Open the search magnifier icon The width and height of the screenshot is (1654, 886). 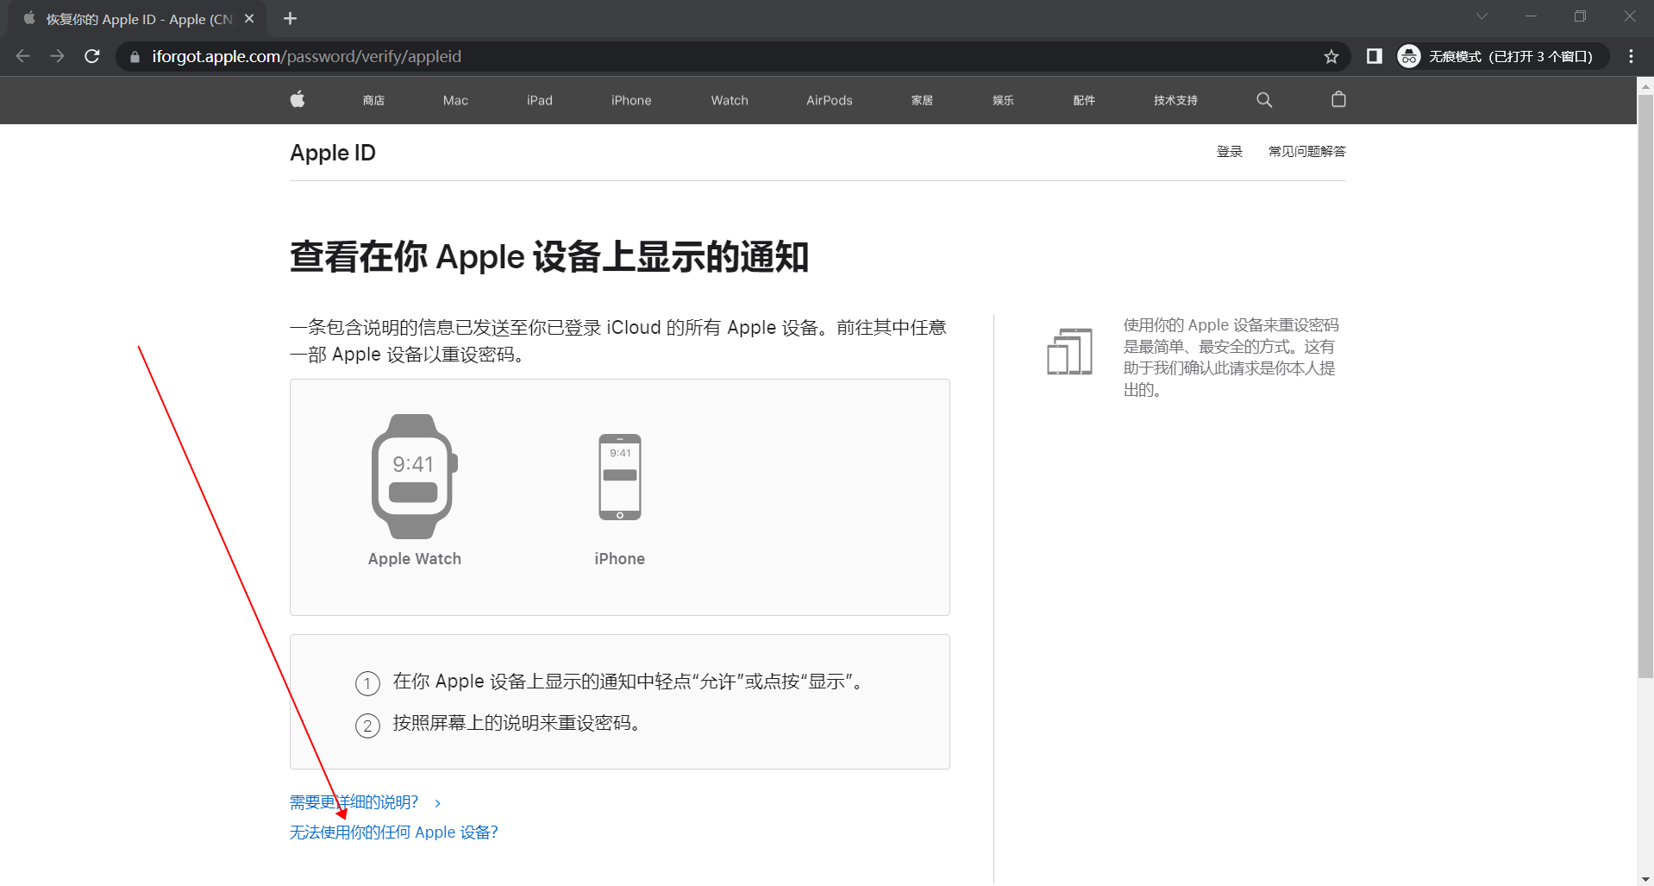(x=1264, y=100)
